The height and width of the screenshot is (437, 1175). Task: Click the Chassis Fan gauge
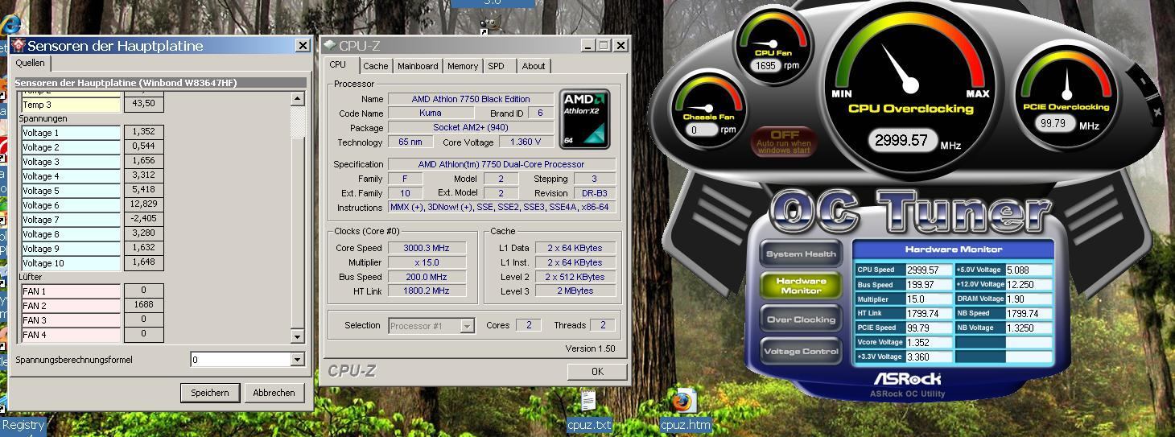[x=709, y=110]
